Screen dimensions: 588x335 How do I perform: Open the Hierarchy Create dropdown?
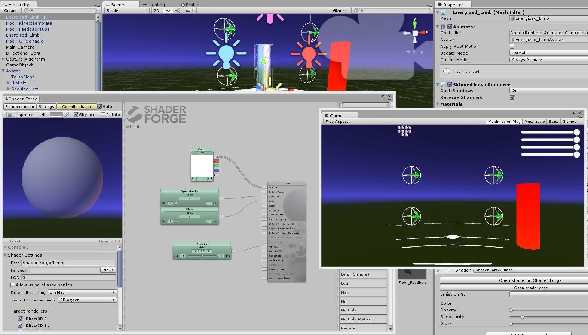pyautogui.click(x=12, y=10)
